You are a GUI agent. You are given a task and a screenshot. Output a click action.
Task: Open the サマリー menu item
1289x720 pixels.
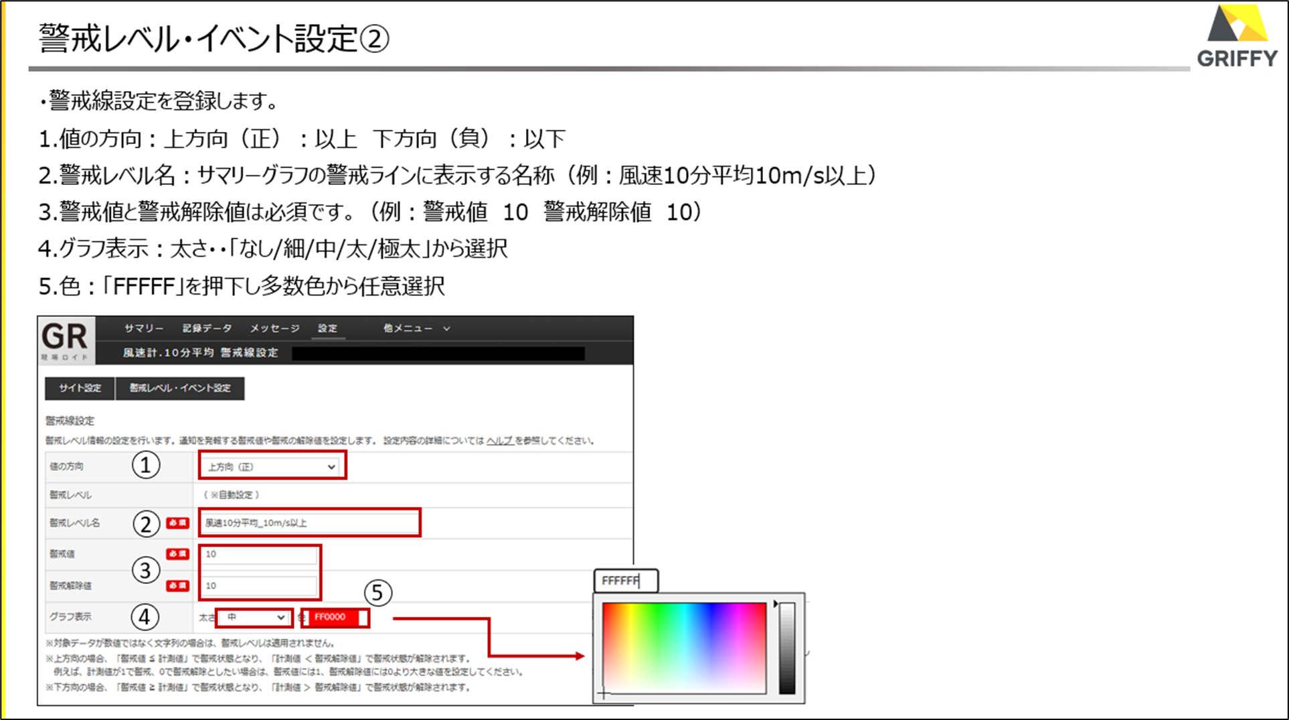(x=143, y=328)
